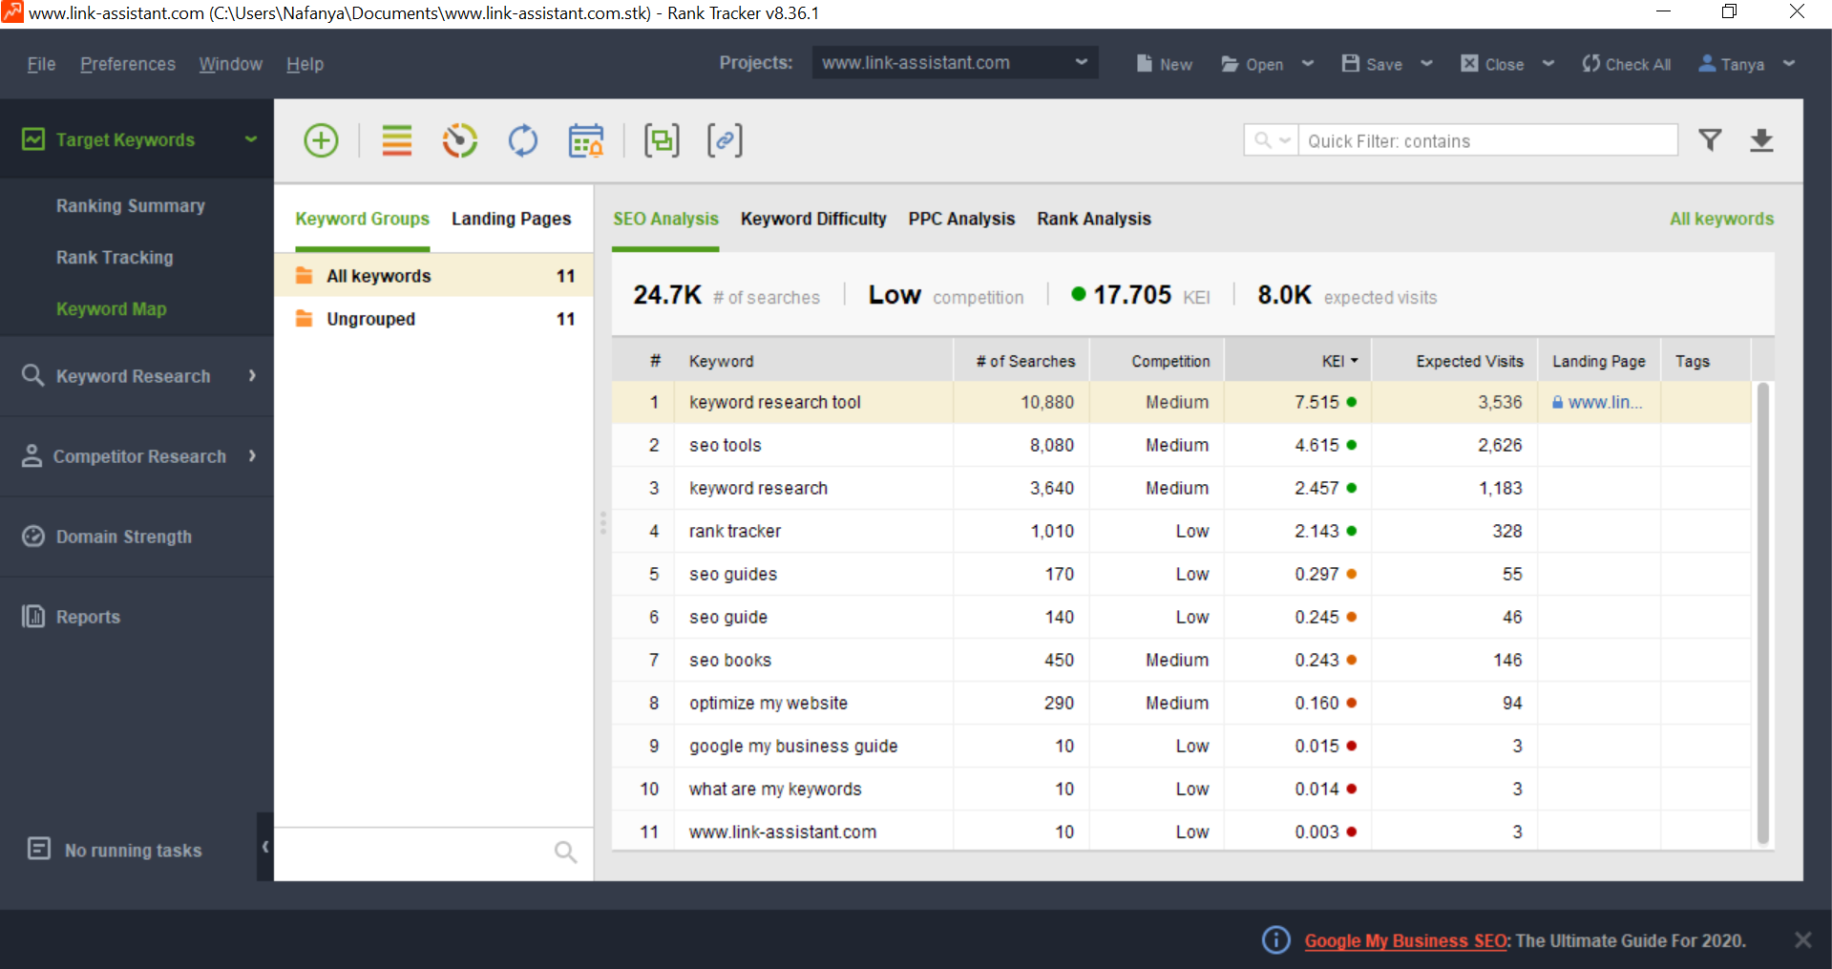This screenshot has height=969, width=1832.
Task: Expand the Open dropdown arrow
Action: coord(1308,64)
